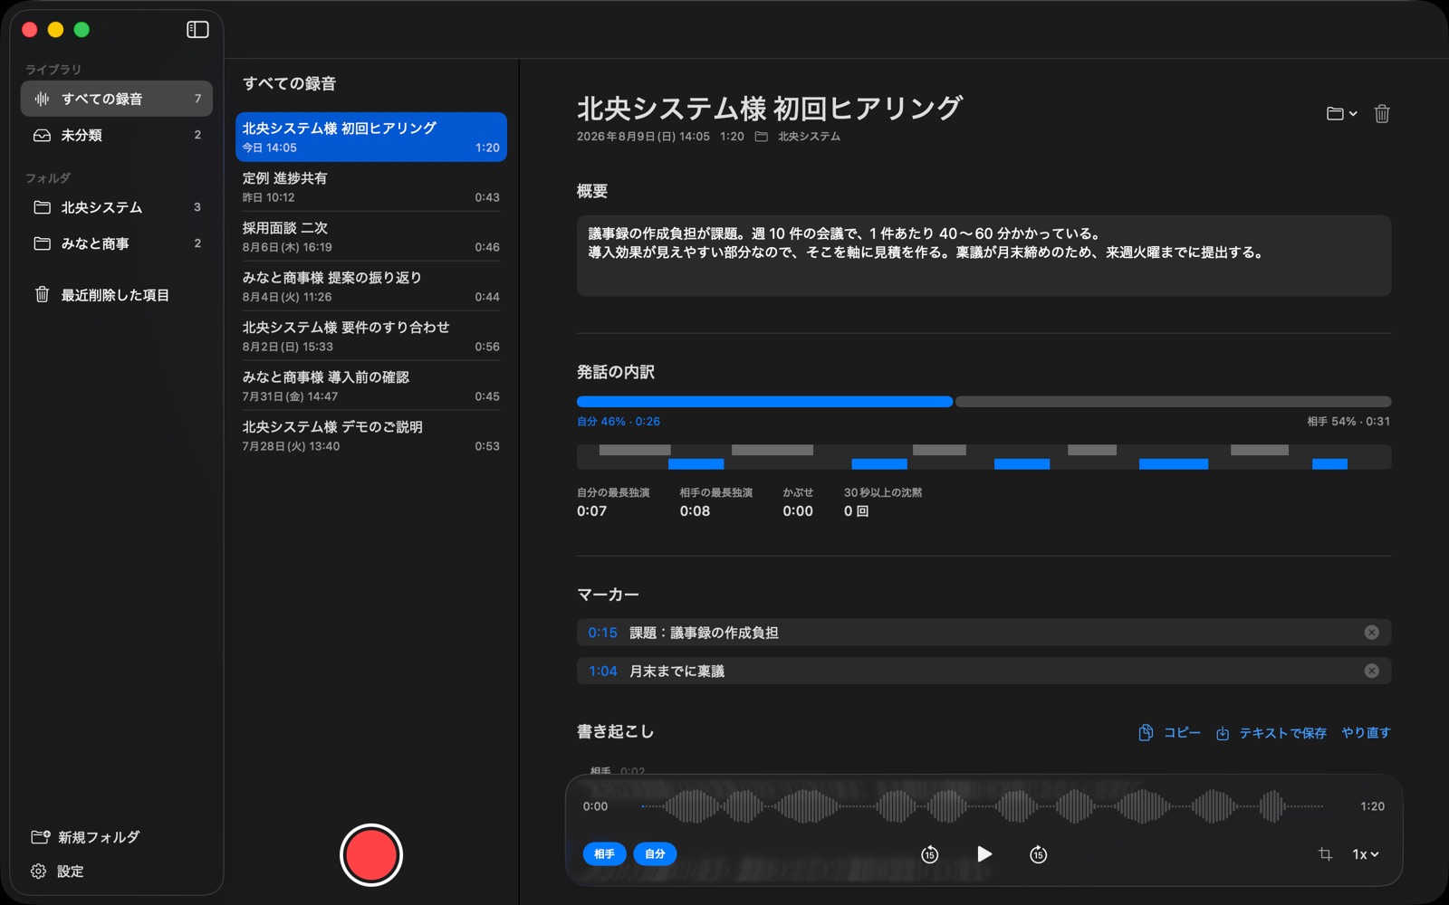Play the recording
The height and width of the screenshot is (905, 1449).
tap(984, 854)
